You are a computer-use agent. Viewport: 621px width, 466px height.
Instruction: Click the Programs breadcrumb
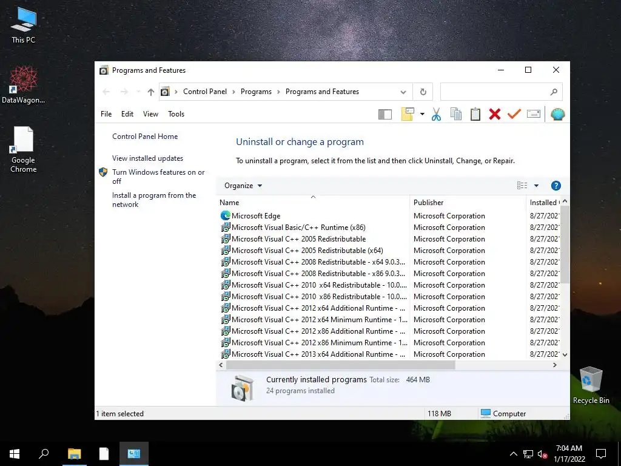(x=256, y=92)
